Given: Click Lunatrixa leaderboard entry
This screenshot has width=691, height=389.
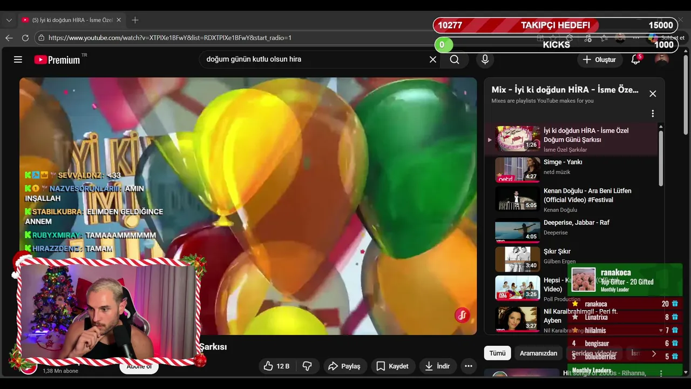Looking at the screenshot, I should point(596,317).
